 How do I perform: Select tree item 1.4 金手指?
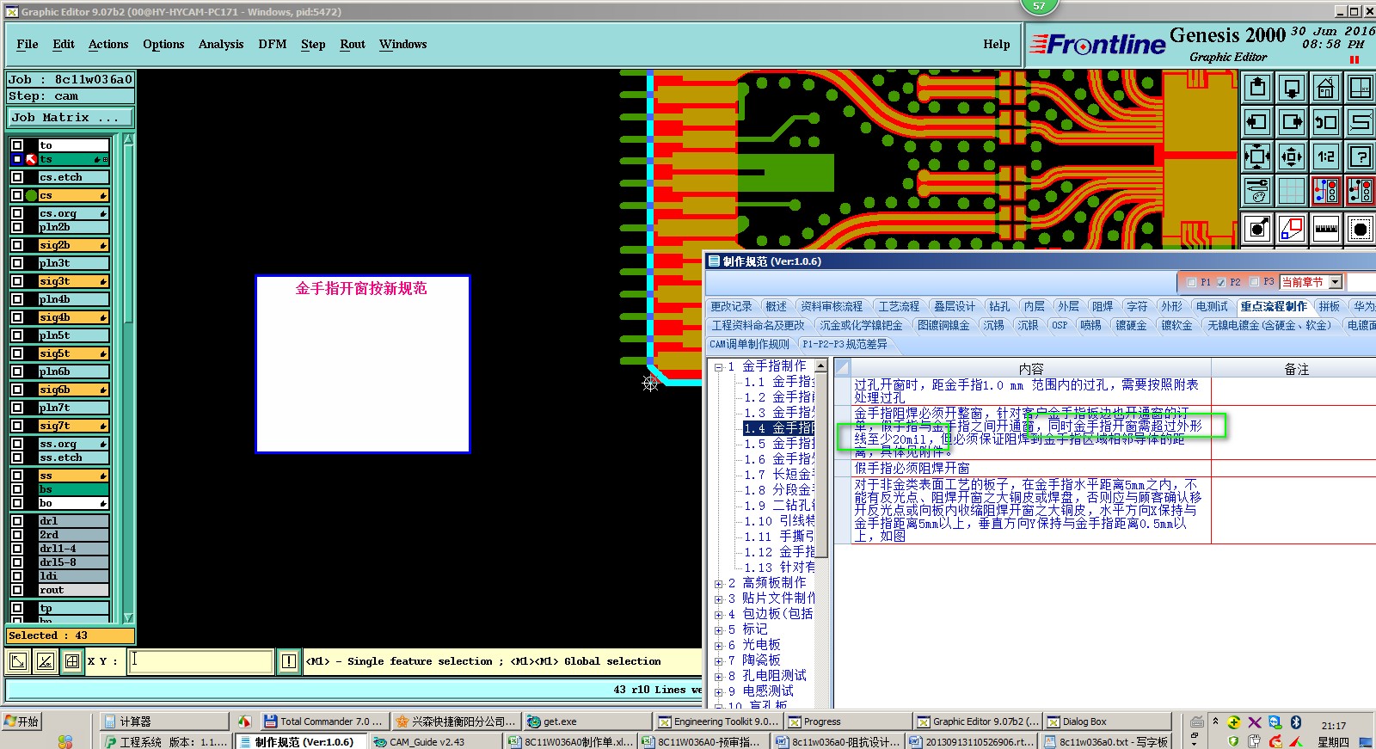point(778,428)
